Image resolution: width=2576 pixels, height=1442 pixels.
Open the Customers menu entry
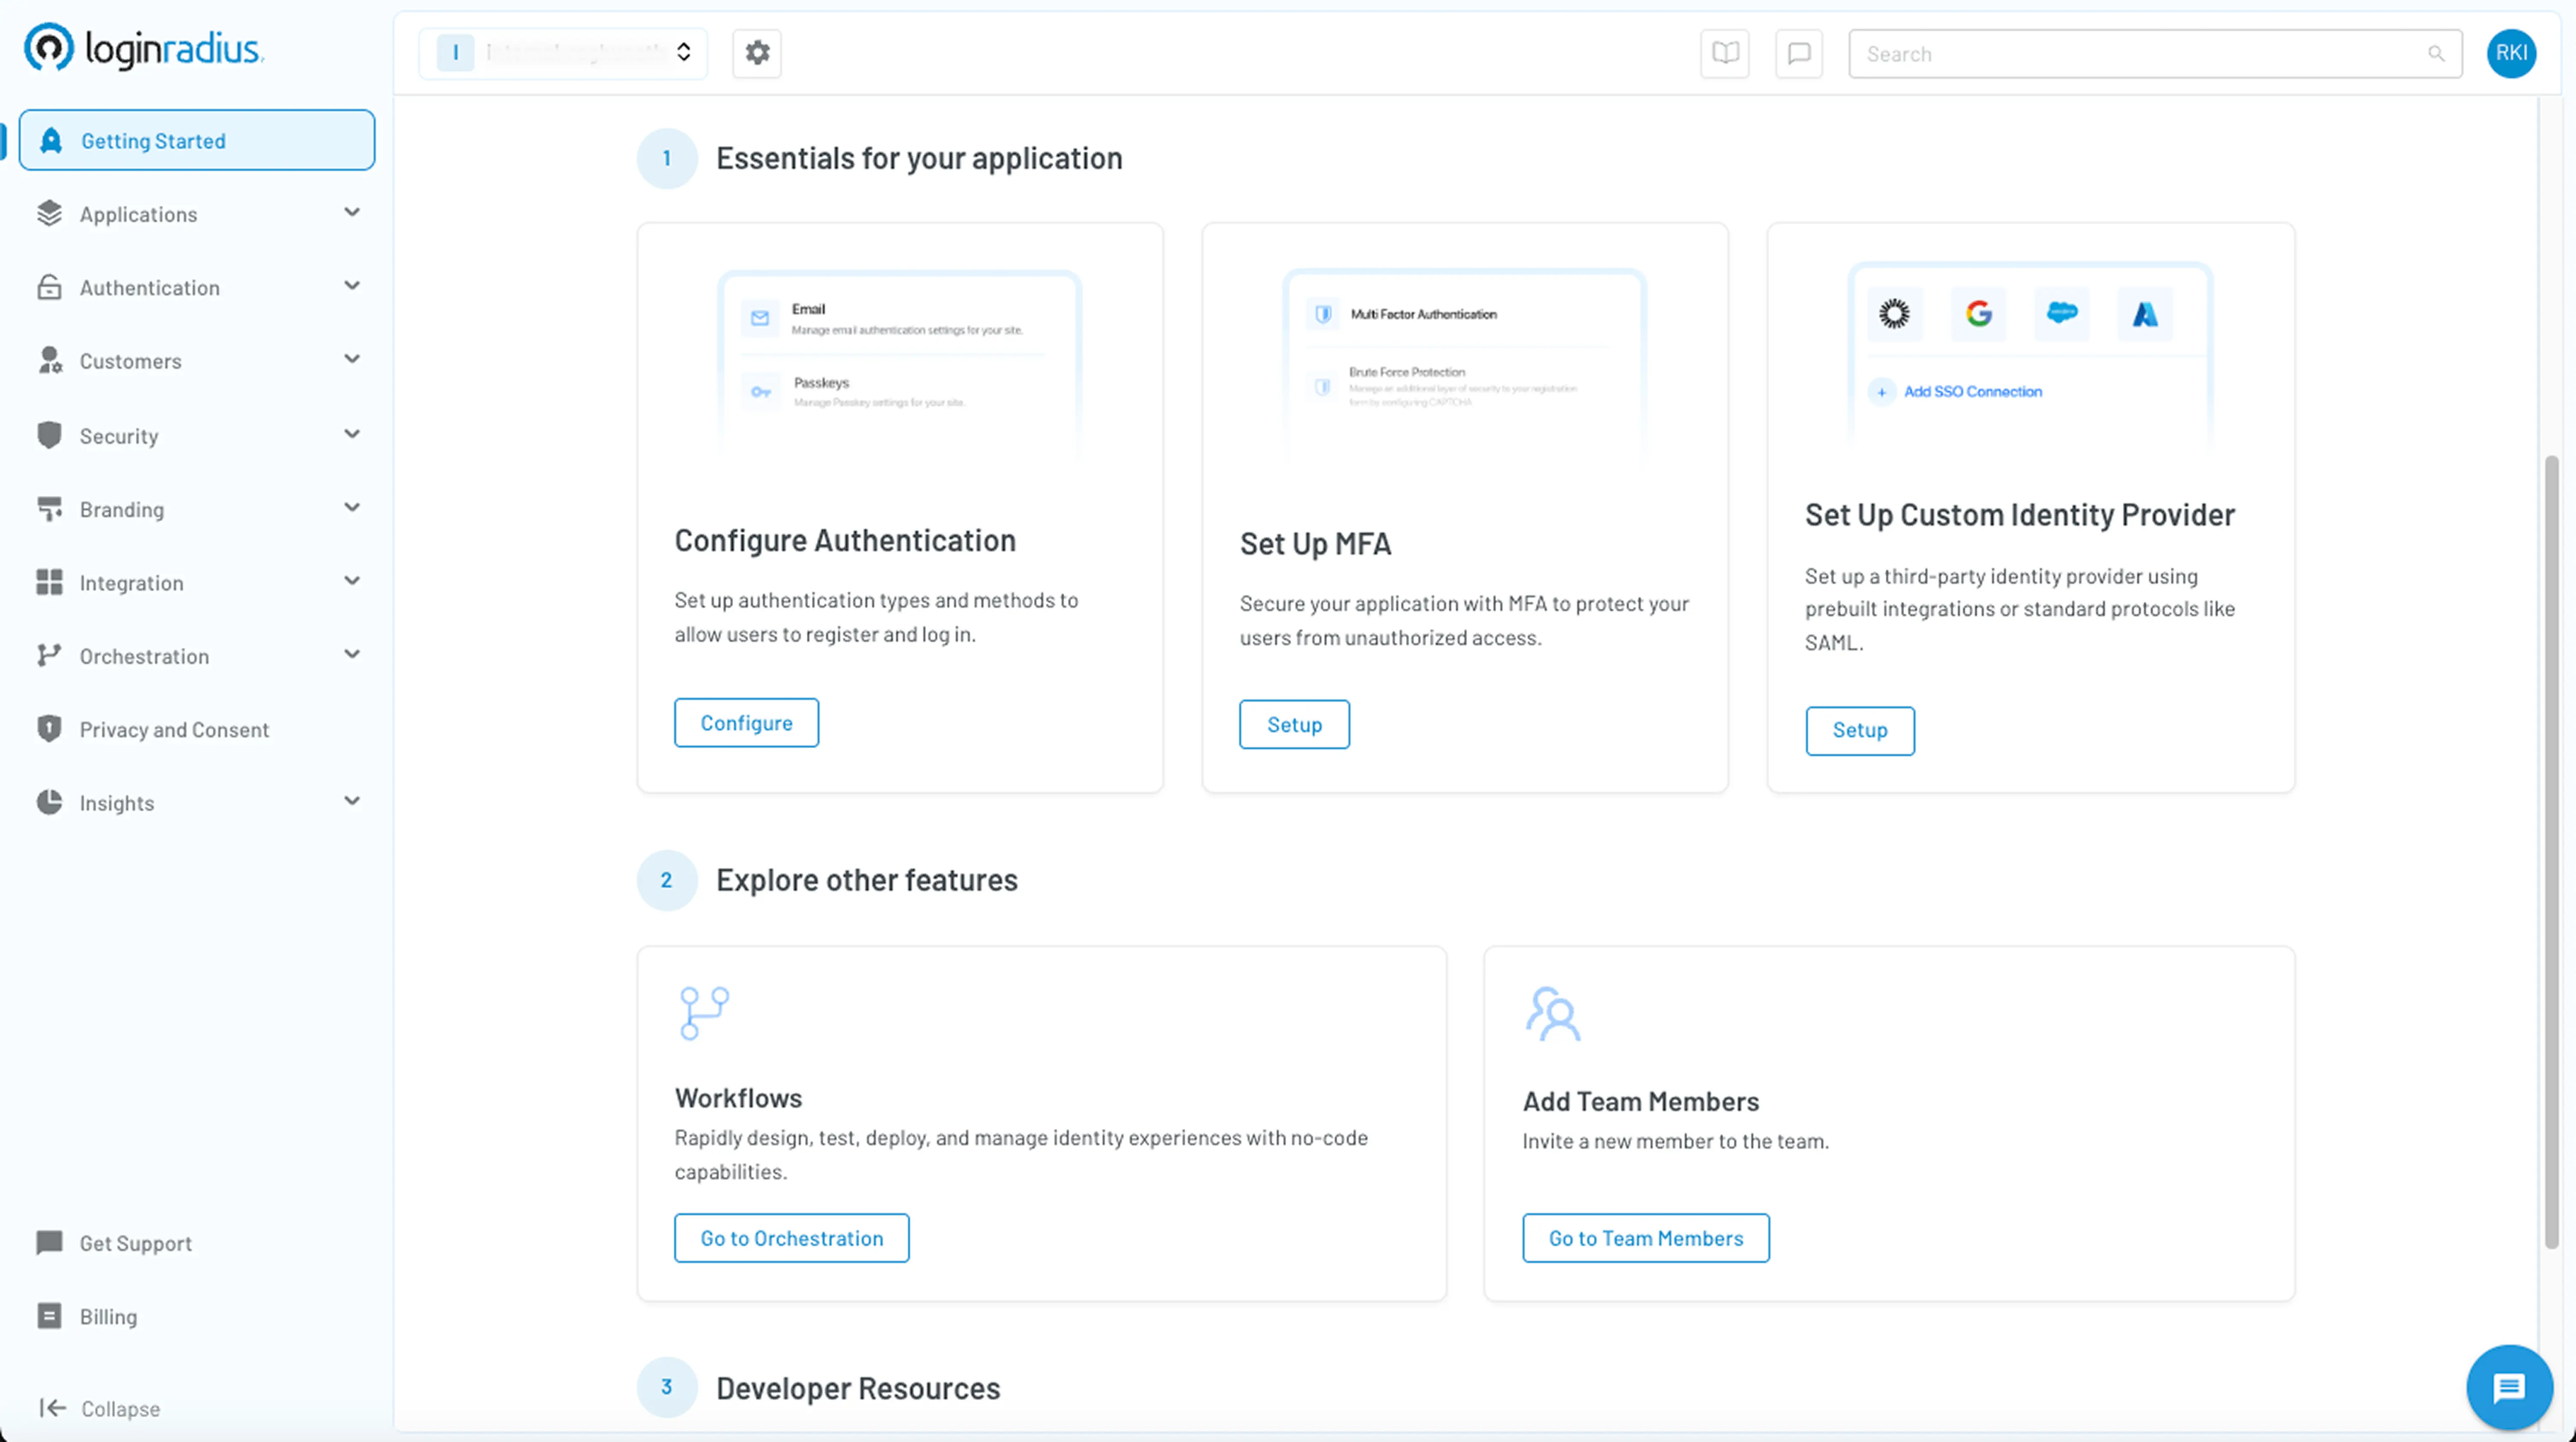(x=130, y=361)
